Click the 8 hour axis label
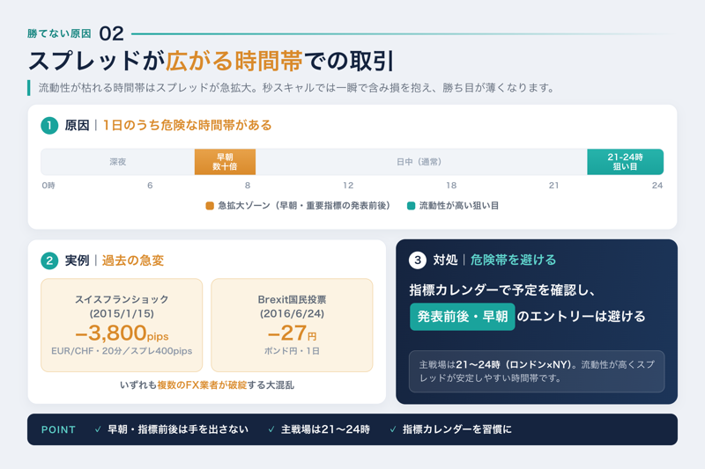This screenshot has width=705, height=469. [248, 186]
